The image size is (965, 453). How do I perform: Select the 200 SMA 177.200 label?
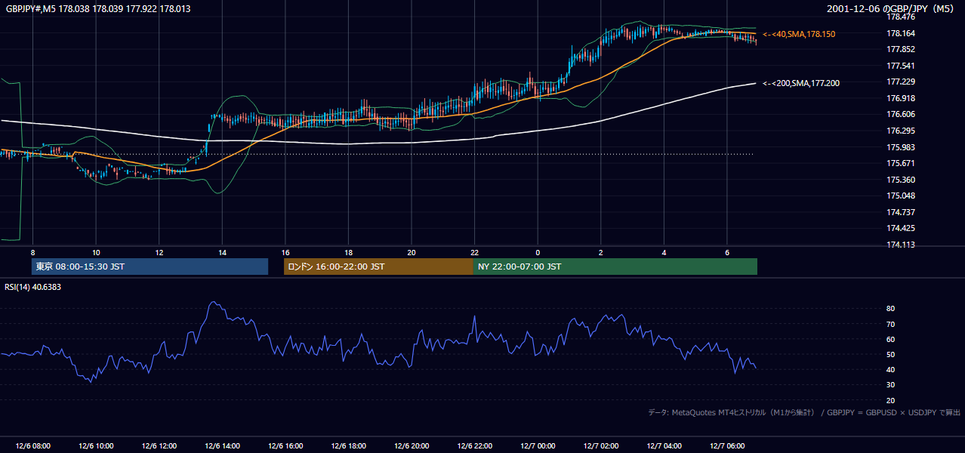coord(801,83)
